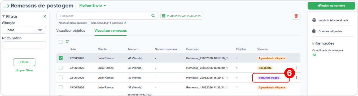Click Imprimir lista detalhada
This screenshot has height=96, width=358.
coord(333,20)
